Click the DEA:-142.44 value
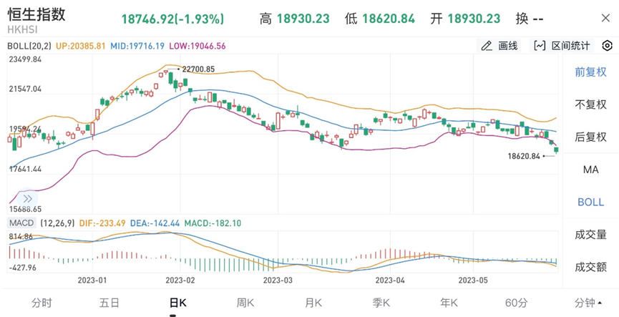This screenshot has width=619, height=317. [155, 223]
